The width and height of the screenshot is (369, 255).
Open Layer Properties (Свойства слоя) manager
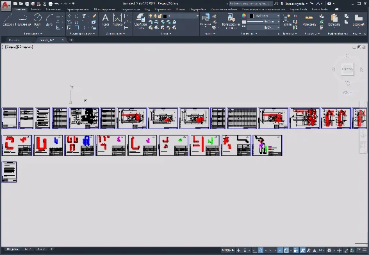click(x=140, y=20)
